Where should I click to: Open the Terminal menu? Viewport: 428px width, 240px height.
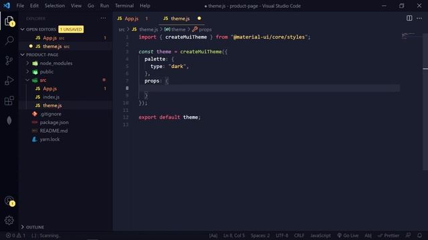(x=124, y=6)
